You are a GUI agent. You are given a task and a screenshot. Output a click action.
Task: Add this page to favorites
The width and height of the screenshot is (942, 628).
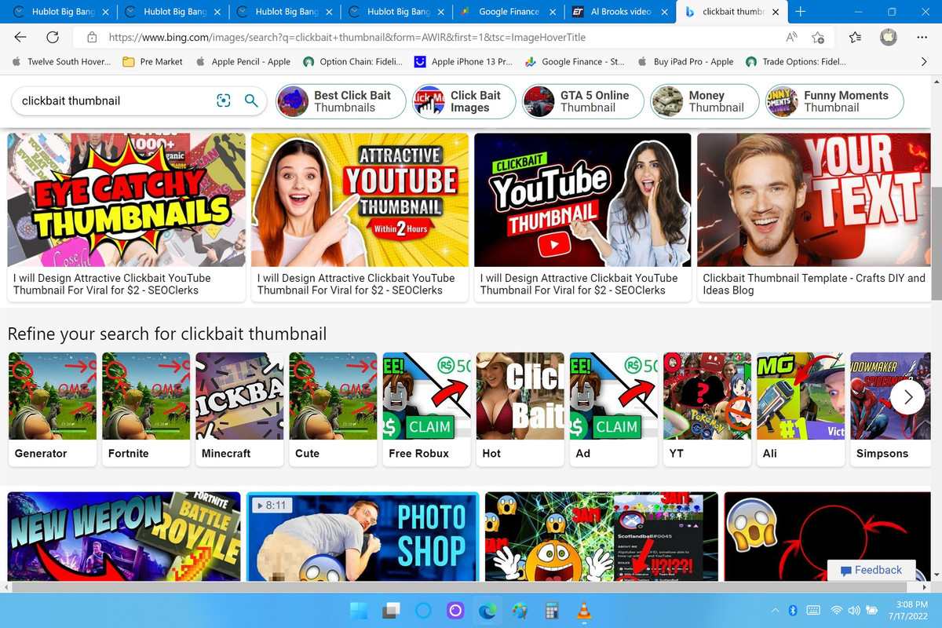(818, 37)
